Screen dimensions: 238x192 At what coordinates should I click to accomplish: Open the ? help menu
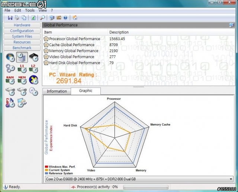[52, 10]
